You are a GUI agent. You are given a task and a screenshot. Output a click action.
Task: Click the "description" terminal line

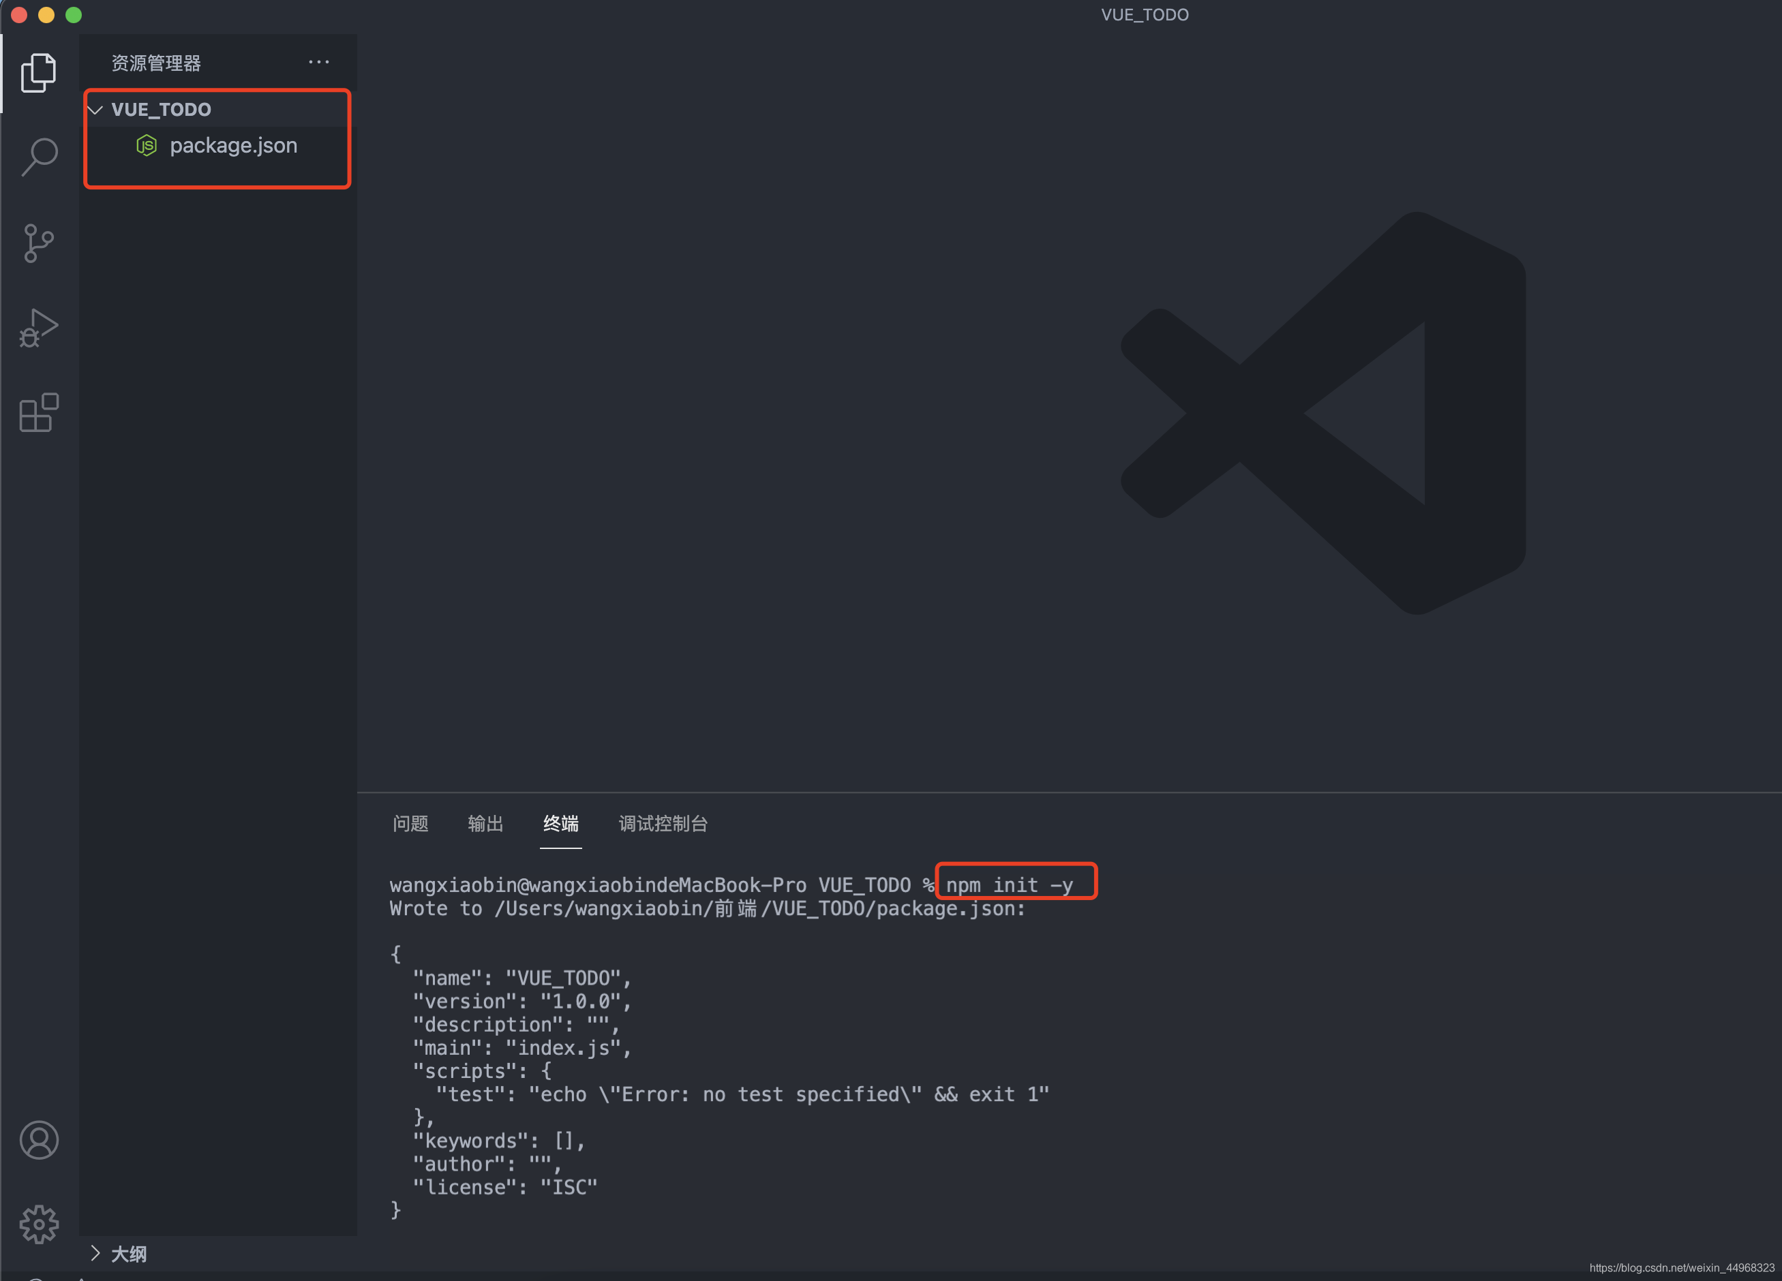[x=516, y=1024]
